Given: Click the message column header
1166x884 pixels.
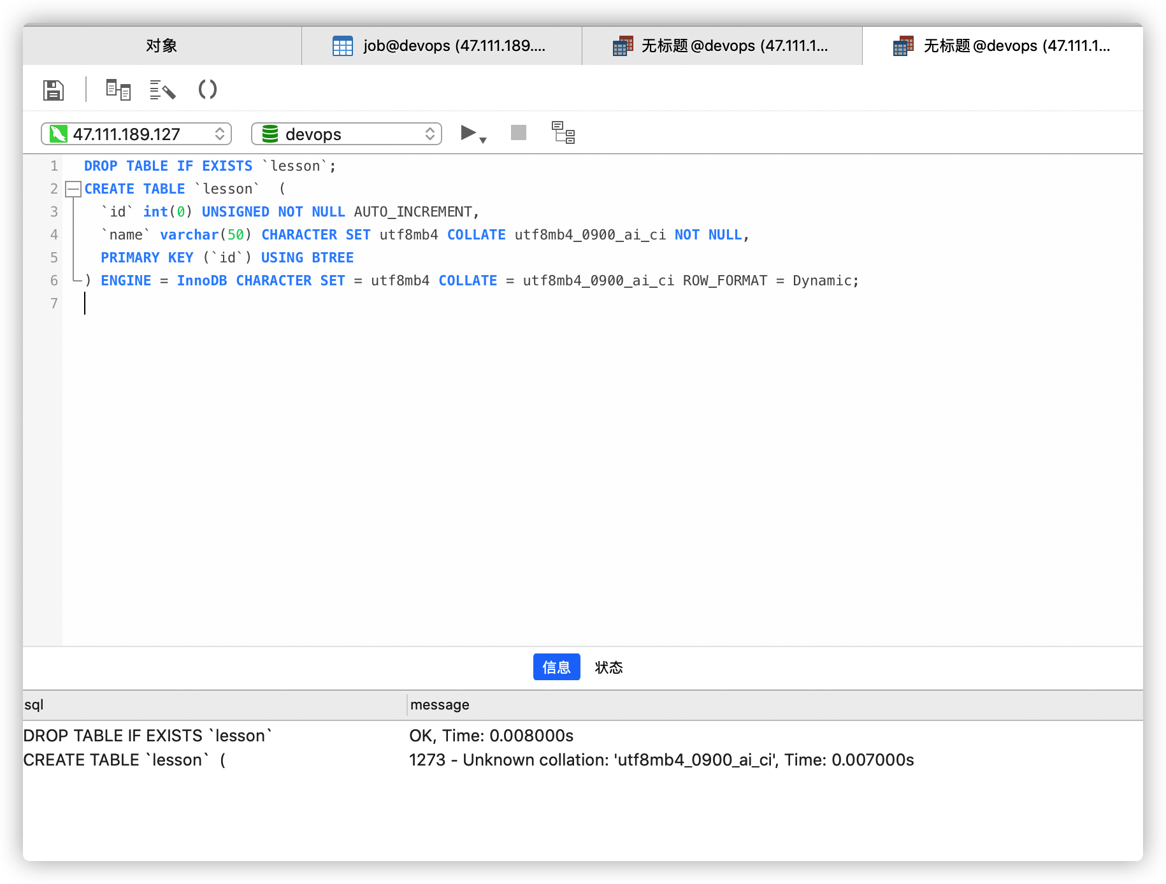Looking at the screenshot, I should coord(775,704).
